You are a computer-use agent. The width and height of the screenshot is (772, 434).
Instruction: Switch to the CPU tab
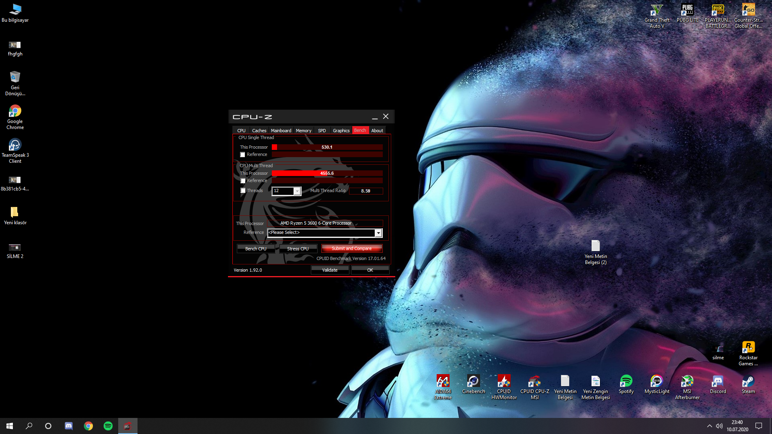tap(241, 131)
